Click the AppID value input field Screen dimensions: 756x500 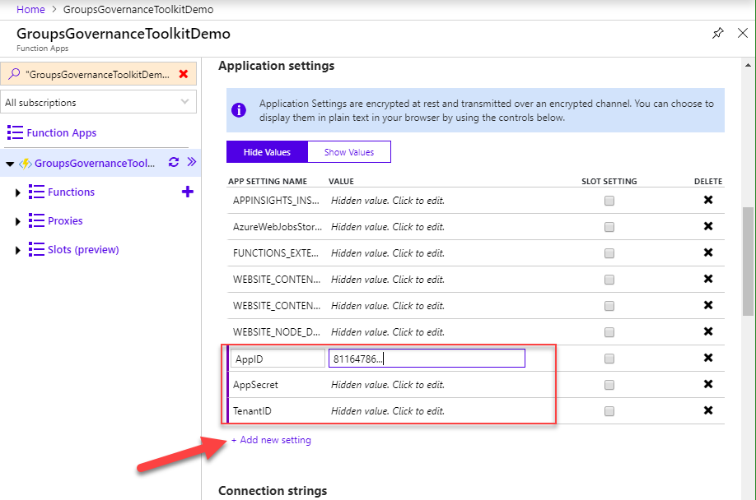(426, 359)
